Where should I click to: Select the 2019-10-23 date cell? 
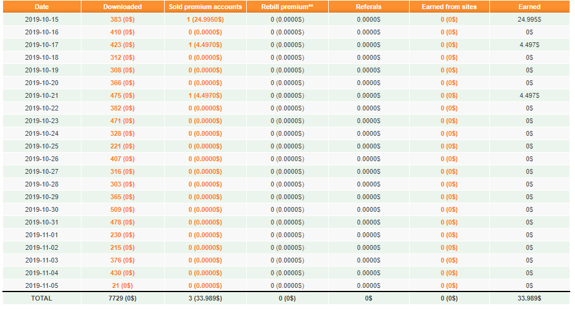point(42,121)
